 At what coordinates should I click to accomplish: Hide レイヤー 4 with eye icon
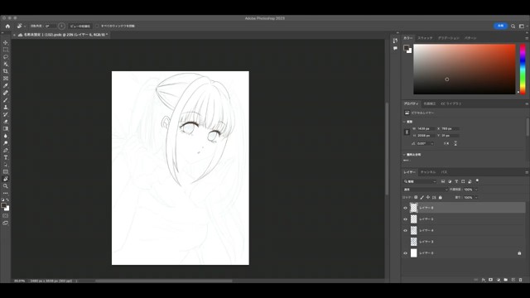(x=405, y=230)
